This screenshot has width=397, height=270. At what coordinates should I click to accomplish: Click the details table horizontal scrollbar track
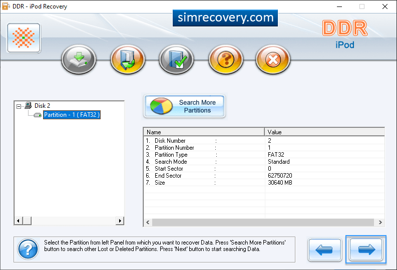point(263,222)
